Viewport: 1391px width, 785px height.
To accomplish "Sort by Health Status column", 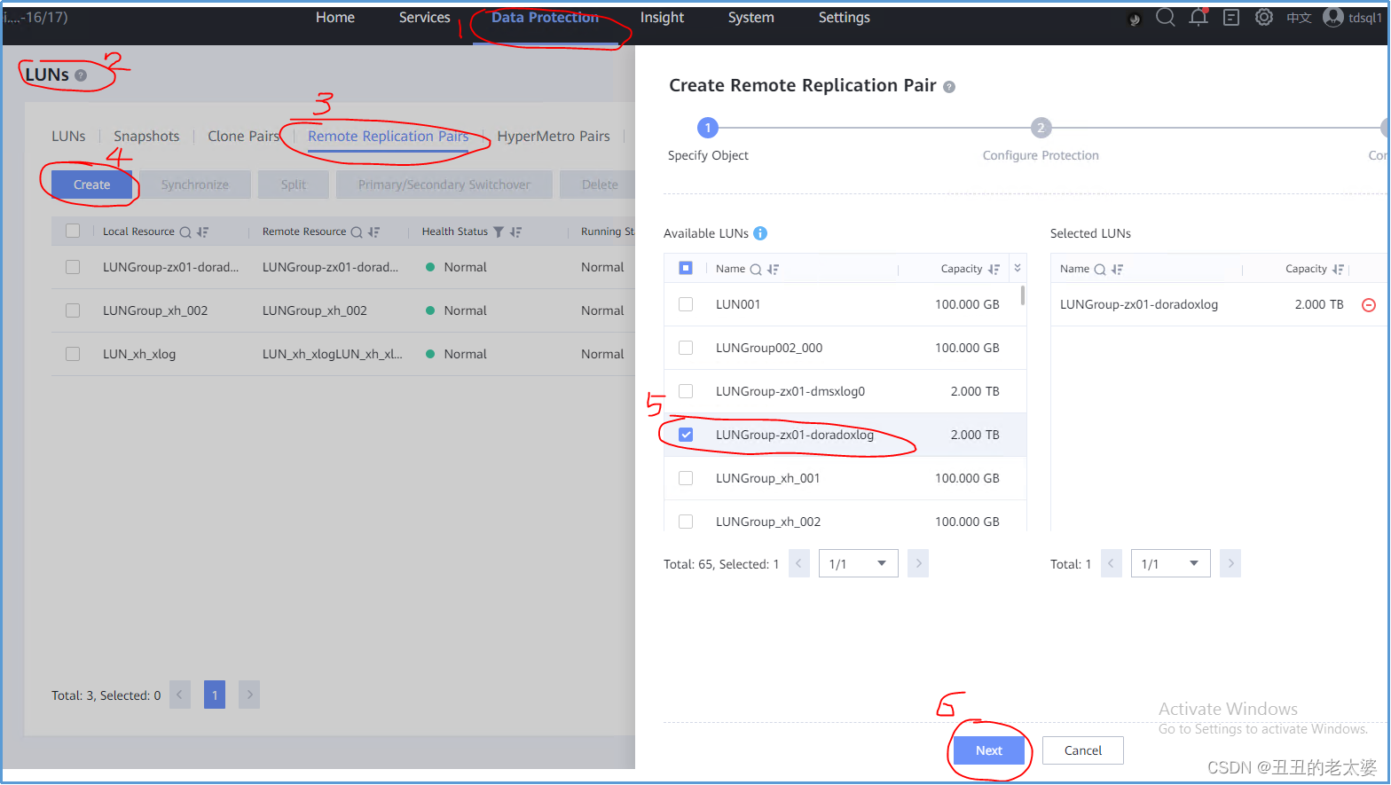I will click(x=515, y=232).
